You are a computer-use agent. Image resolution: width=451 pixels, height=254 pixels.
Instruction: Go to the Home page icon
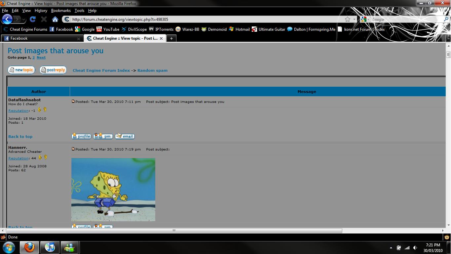[x=55, y=19]
